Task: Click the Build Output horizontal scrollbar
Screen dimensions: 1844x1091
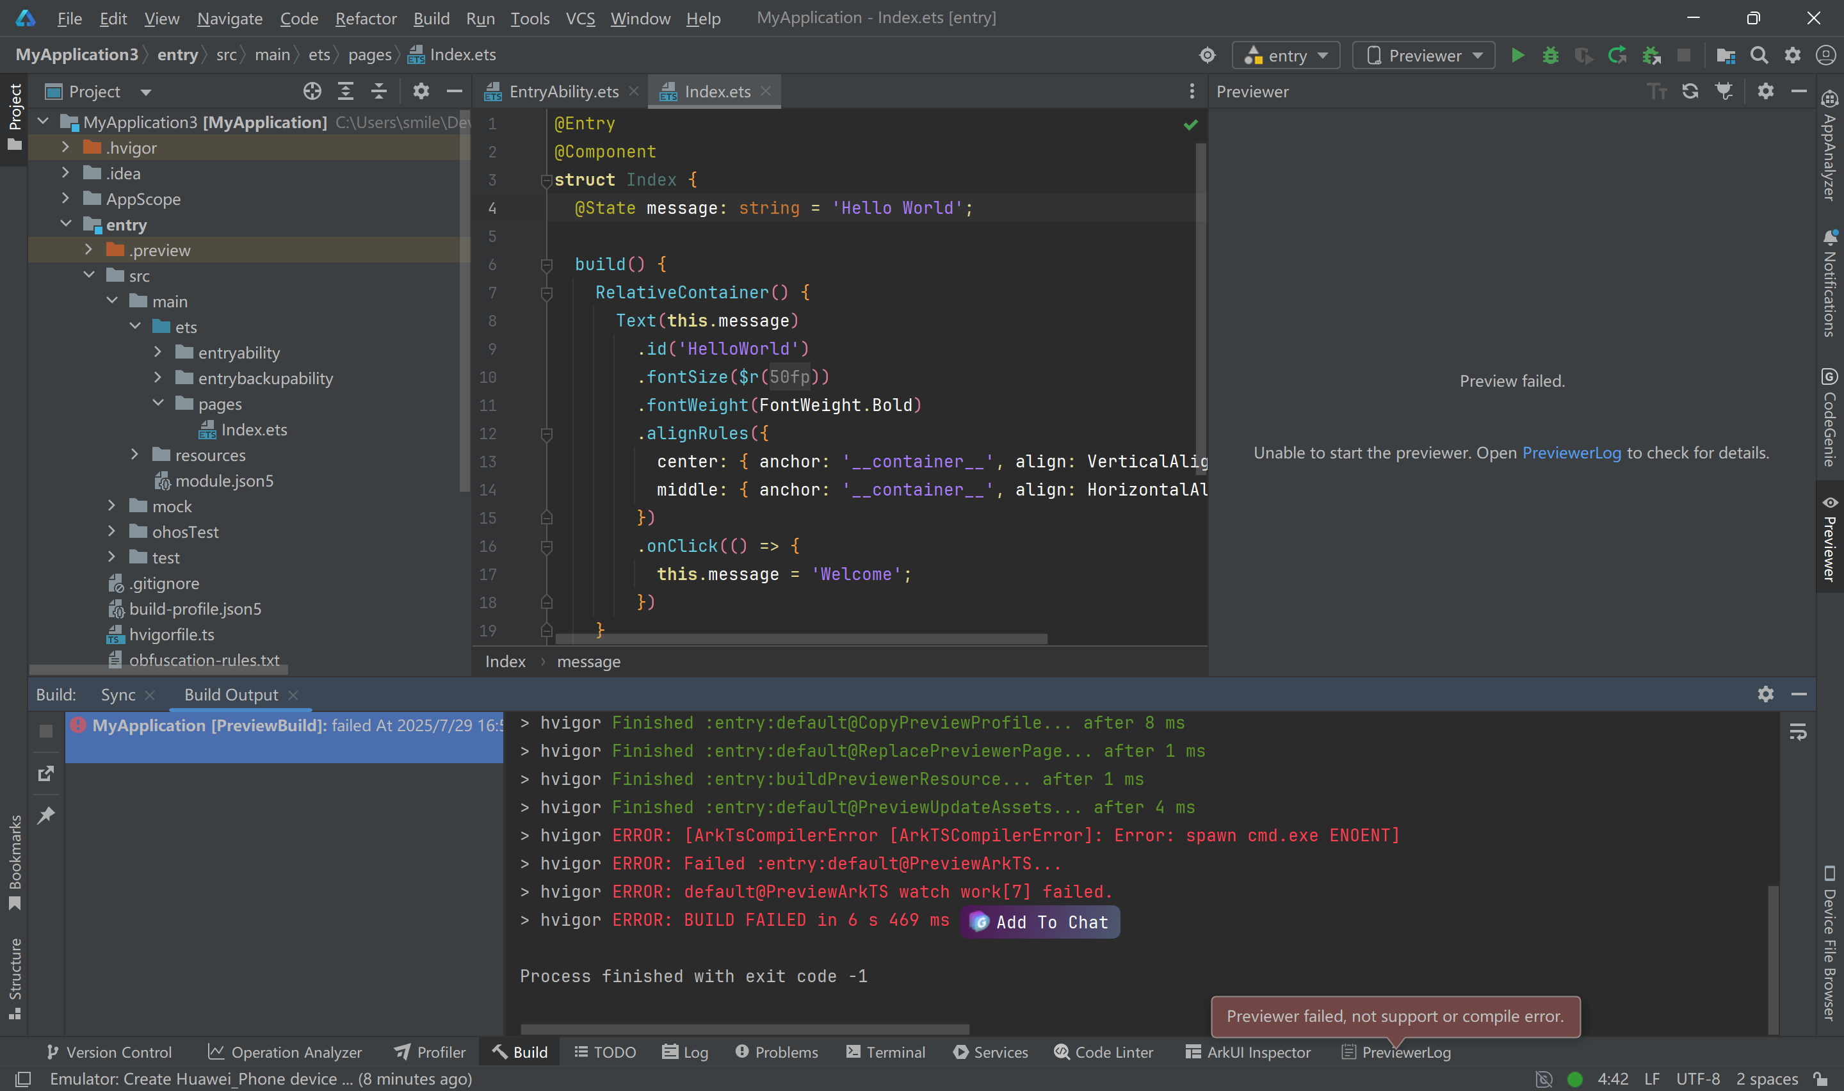Action: tap(745, 1028)
